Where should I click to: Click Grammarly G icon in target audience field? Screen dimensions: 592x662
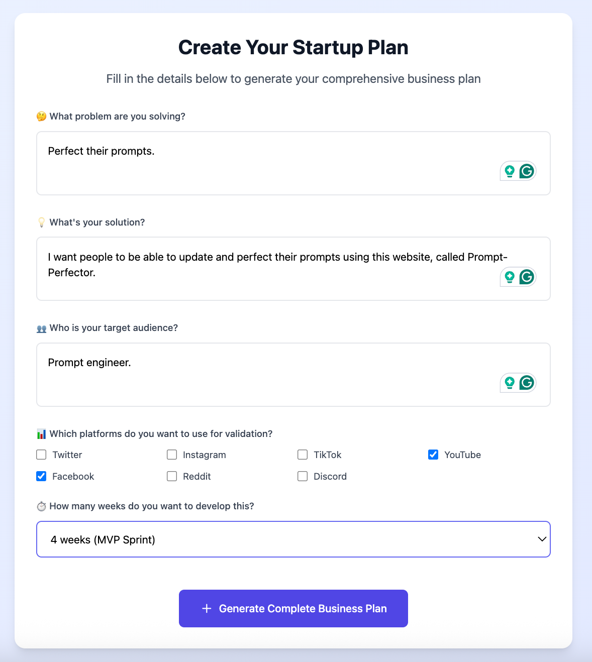click(526, 383)
